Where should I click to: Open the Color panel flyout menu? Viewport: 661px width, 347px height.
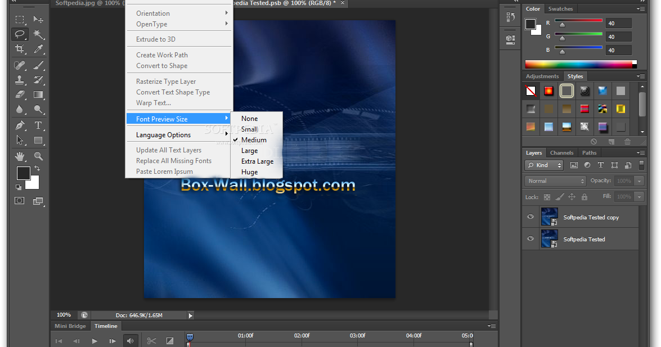641,9
